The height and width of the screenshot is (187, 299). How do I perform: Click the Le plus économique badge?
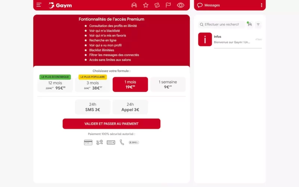(55, 77)
